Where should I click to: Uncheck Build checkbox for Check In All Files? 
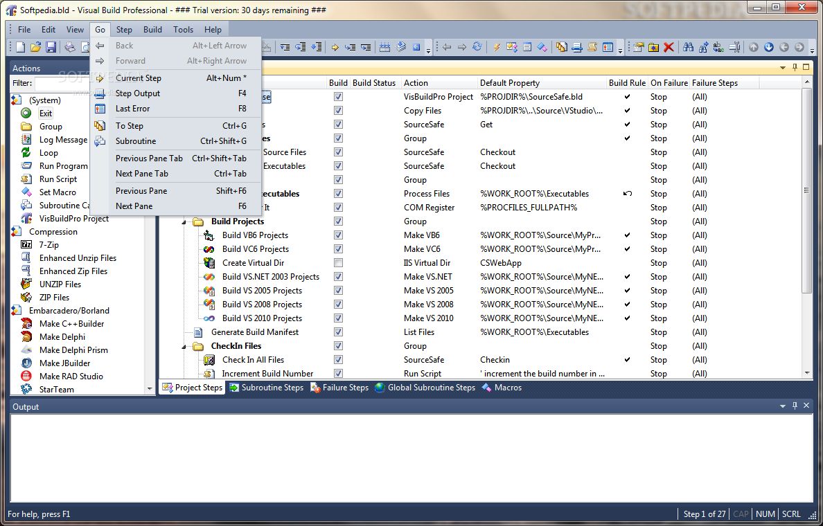(x=339, y=360)
